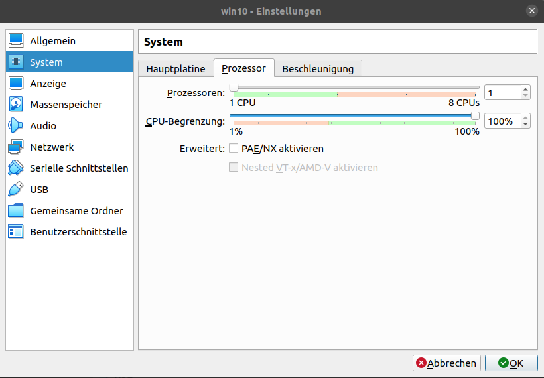This screenshot has height=378, width=544.
Task: Select the Audio speaker icon
Action: click(x=16, y=126)
